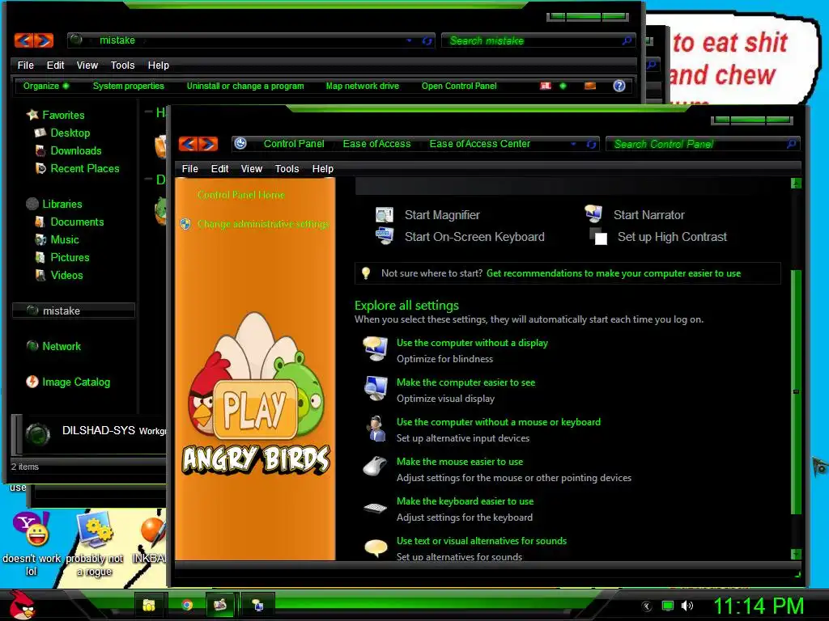Click the back arrow in mistake window
Viewport: 829px width, 621px height.
pos(23,40)
